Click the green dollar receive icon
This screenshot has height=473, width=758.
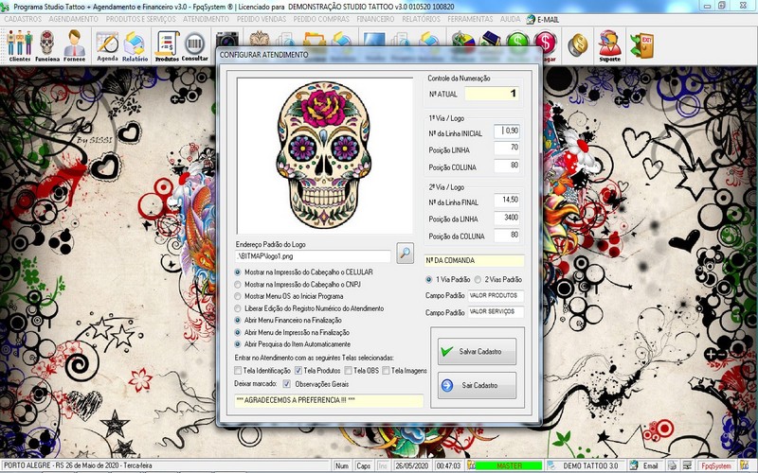[517, 41]
